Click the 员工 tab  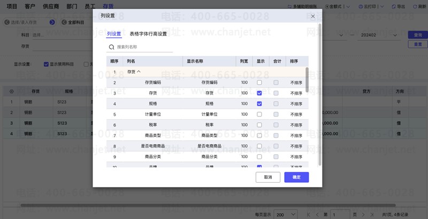(x=90, y=6)
